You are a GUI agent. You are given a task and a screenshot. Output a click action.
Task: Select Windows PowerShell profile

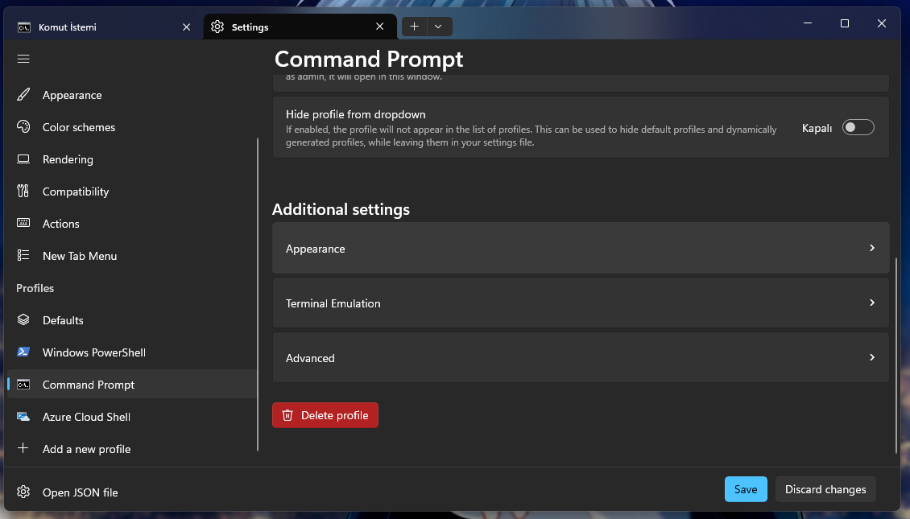[x=132, y=352]
